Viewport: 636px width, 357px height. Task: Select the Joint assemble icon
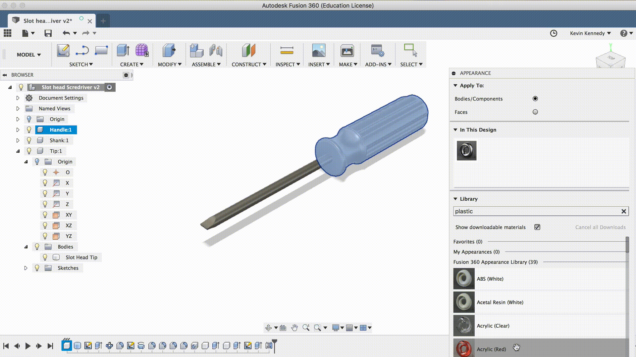[216, 51]
